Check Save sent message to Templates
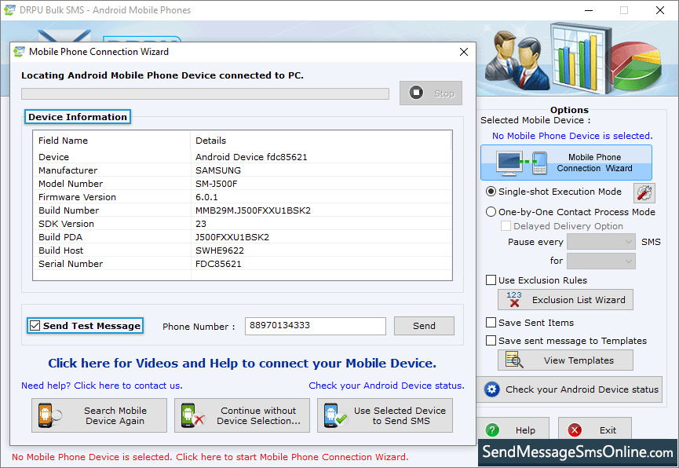This screenshot has height=468, width=679. pyautogui.click(x=491, y=341)
